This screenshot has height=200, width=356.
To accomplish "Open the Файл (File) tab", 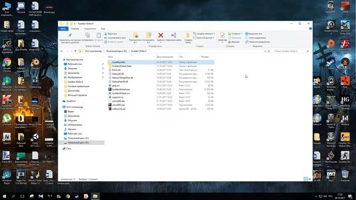I will [63, 29].
